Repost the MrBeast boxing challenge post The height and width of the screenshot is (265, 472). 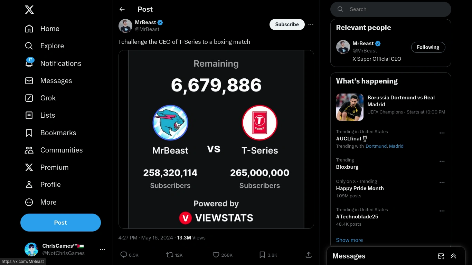click(170, 255)
